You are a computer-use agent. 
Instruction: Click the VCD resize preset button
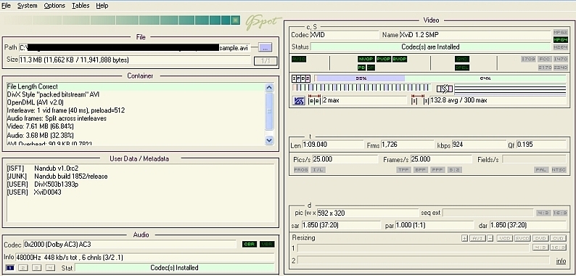pos(505,238)
